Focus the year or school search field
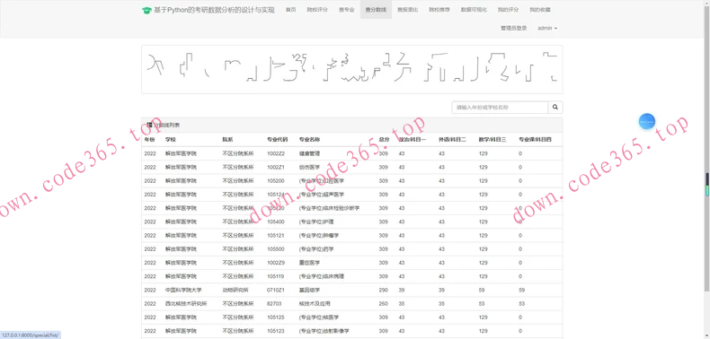 500,108
